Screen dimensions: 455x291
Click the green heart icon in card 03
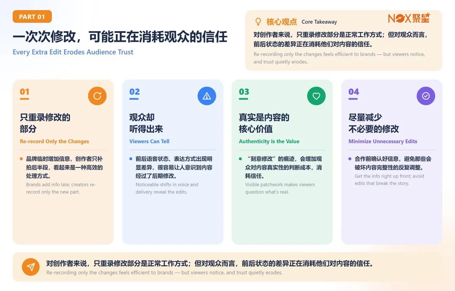[316, 96]
